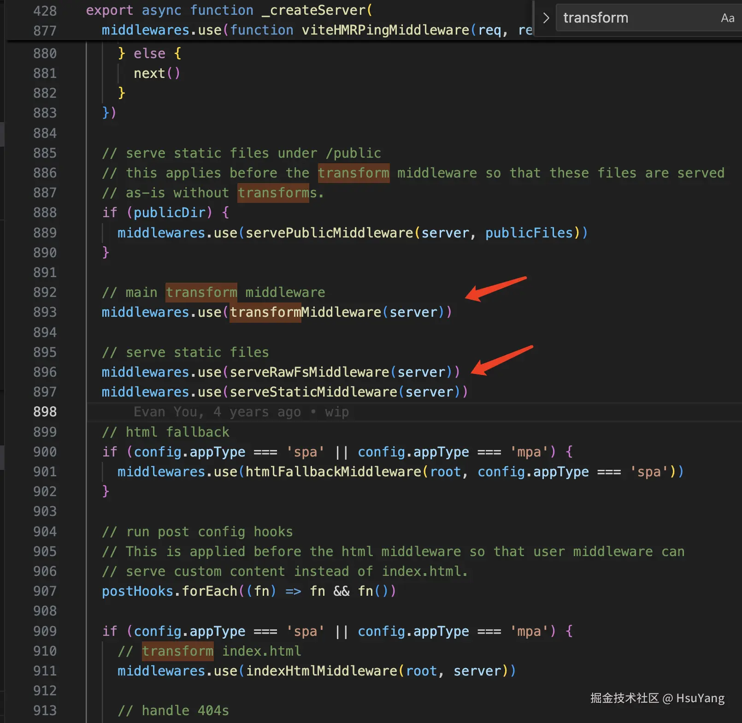Click comment "// serve custom content instead of index.html."
Image resolution: width=742 pixels, height=723 pixels.
pos(285,571)
